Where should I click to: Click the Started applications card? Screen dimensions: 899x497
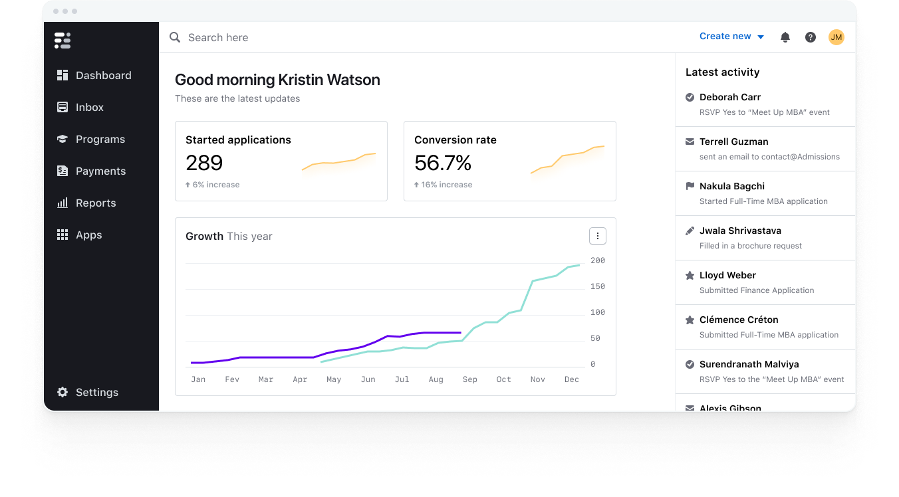click(x=281, y=161)
